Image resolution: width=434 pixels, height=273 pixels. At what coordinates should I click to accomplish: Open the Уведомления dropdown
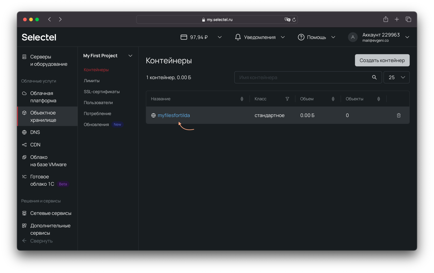[x=283, y=37]
